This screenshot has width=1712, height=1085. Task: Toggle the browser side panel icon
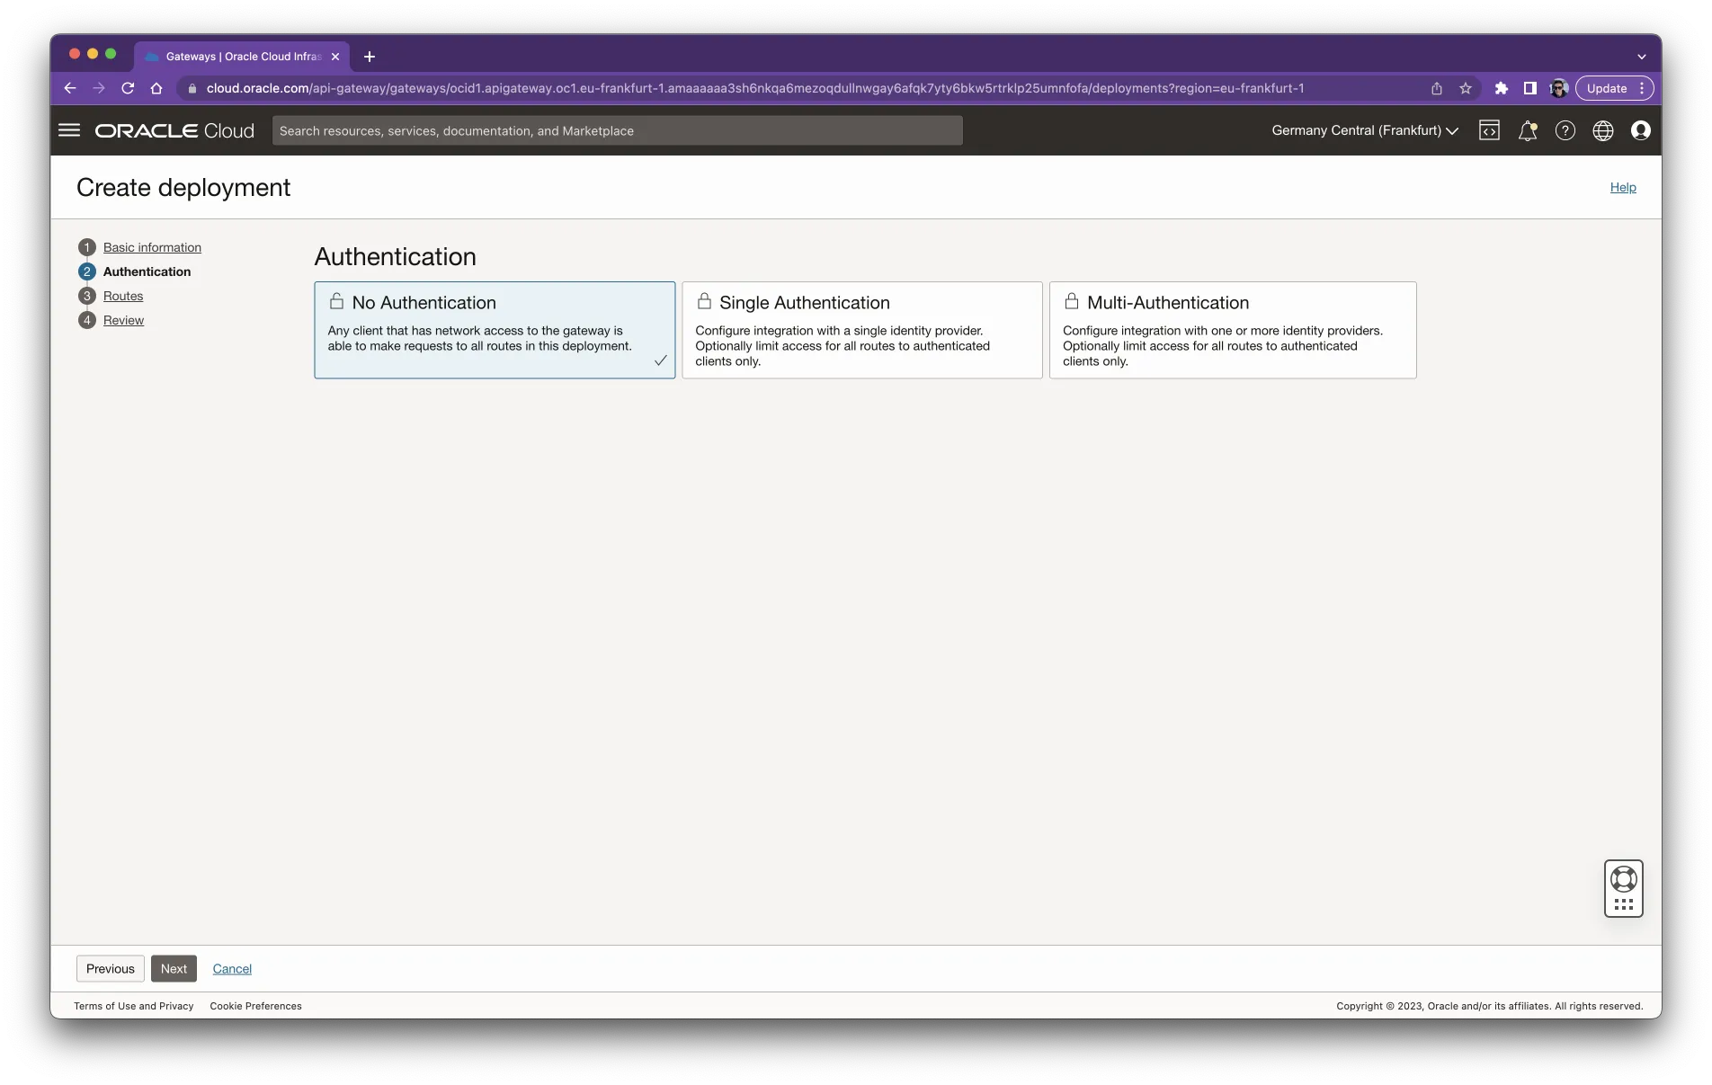pos(1529,88)
